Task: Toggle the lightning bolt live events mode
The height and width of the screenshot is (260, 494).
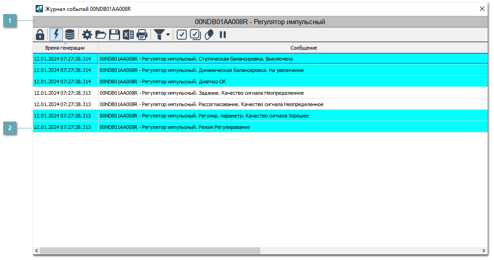Action: (56, 35)
